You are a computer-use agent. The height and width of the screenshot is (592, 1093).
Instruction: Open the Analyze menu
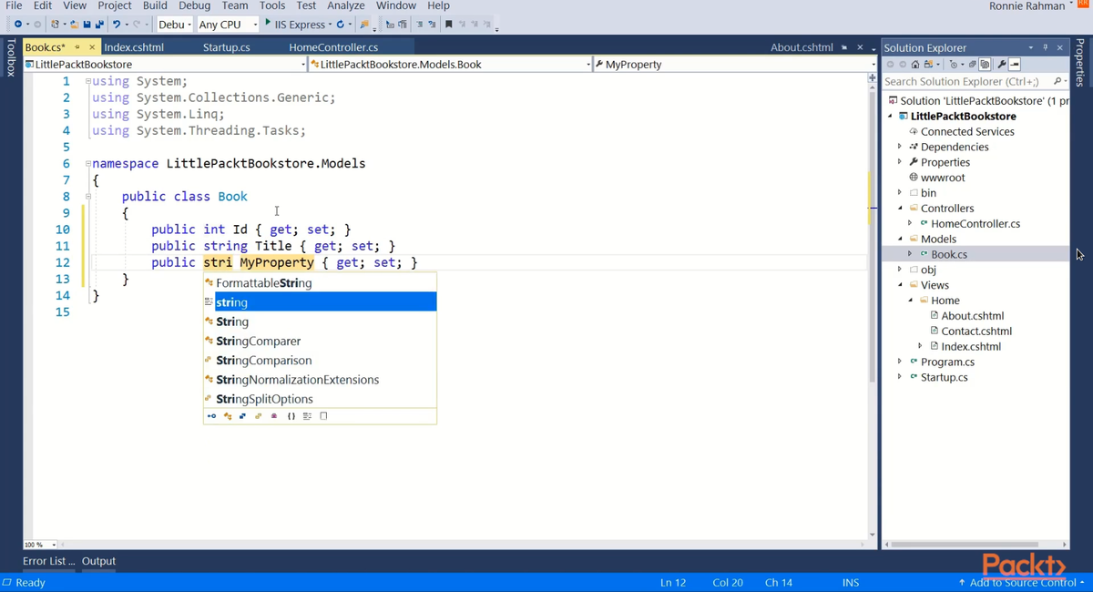coord(346,5)
